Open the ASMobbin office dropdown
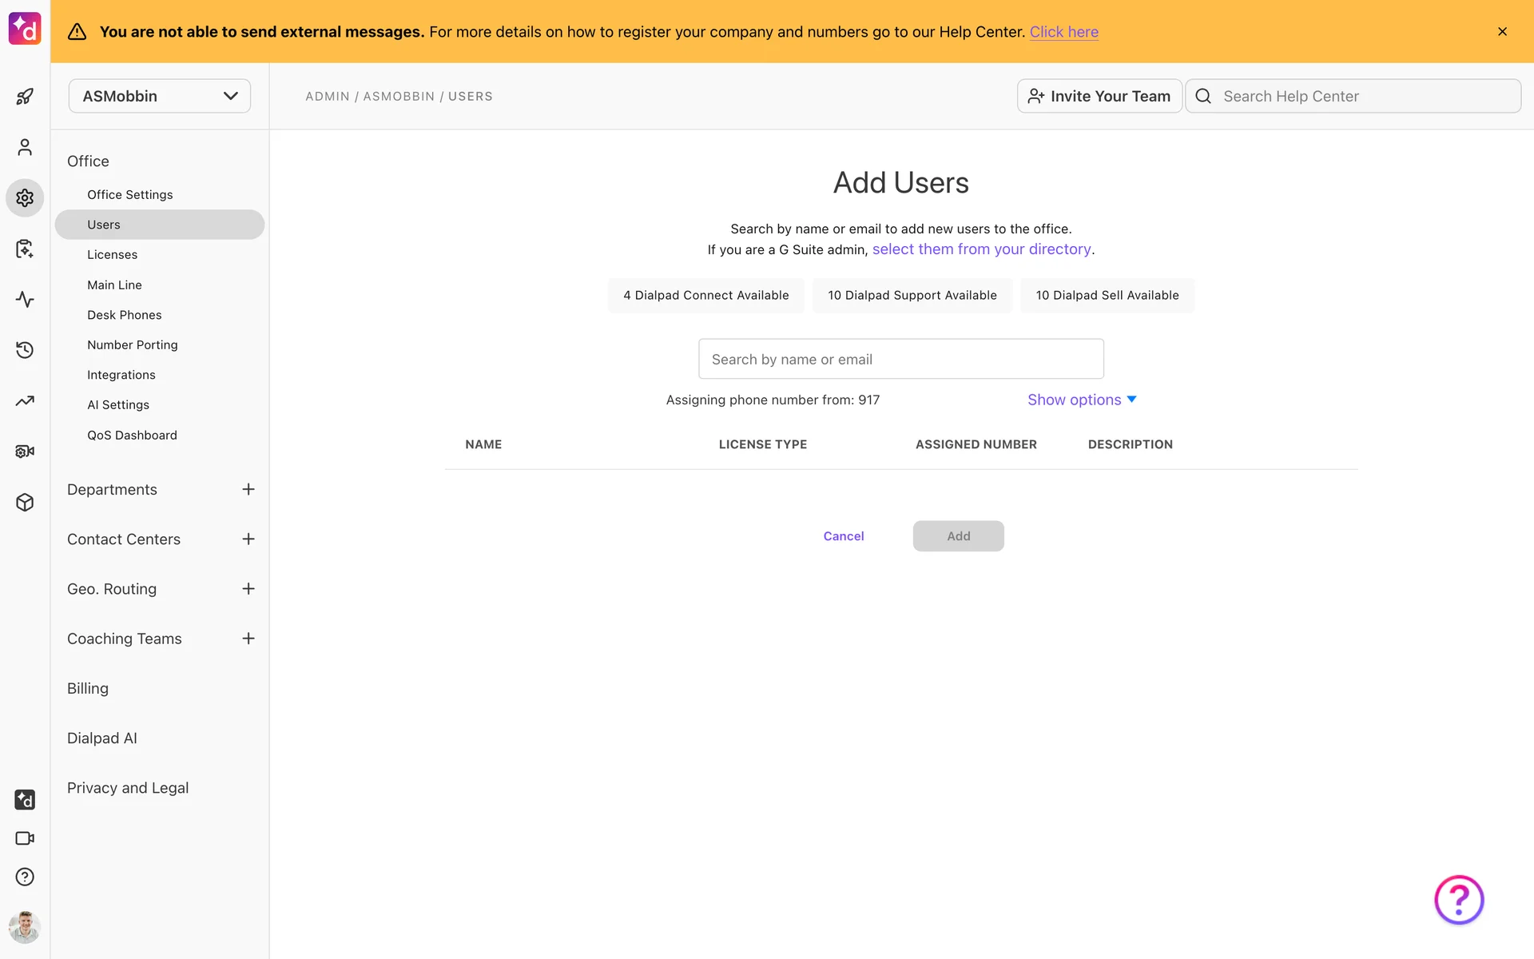Viewport: 1534px width, 959px height. [159, 96]
